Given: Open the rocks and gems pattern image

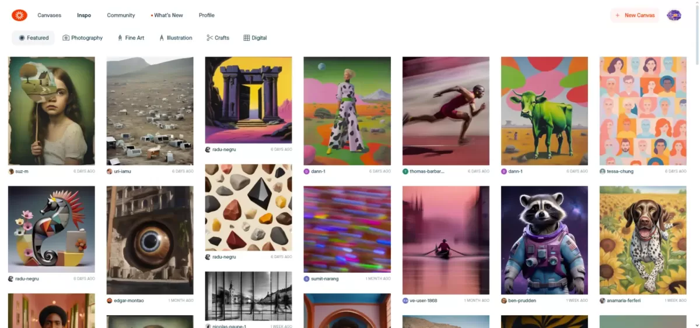Looking at the screenshot, I should tap(249, 207).
